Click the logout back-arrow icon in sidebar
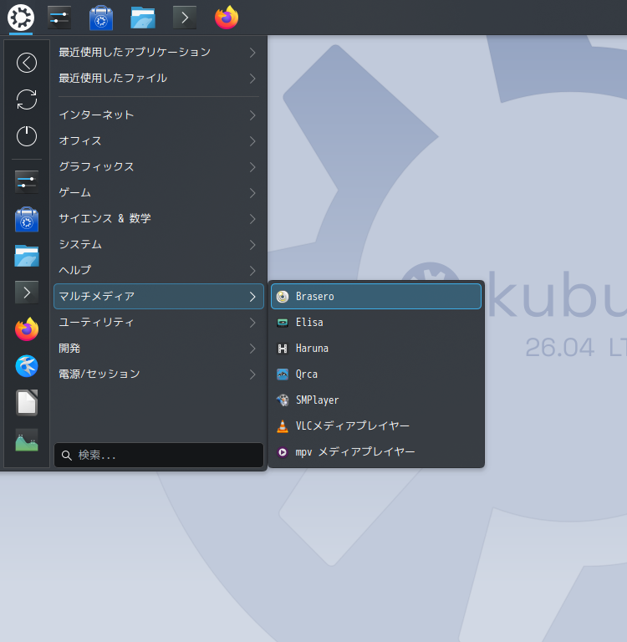627x642 pixels. point(27,63)
